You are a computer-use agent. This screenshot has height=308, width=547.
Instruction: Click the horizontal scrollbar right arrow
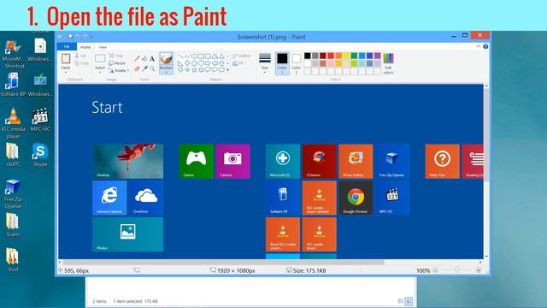tap(480, 262)
